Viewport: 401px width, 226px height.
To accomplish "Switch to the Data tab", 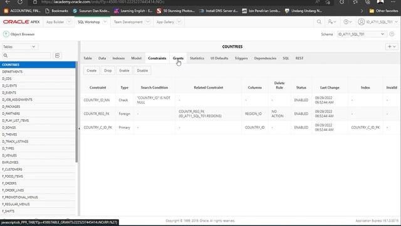I will pos(102,58).
